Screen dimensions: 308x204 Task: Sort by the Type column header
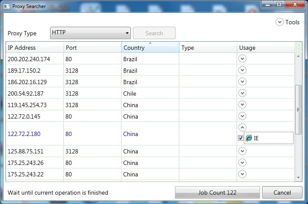208,48
